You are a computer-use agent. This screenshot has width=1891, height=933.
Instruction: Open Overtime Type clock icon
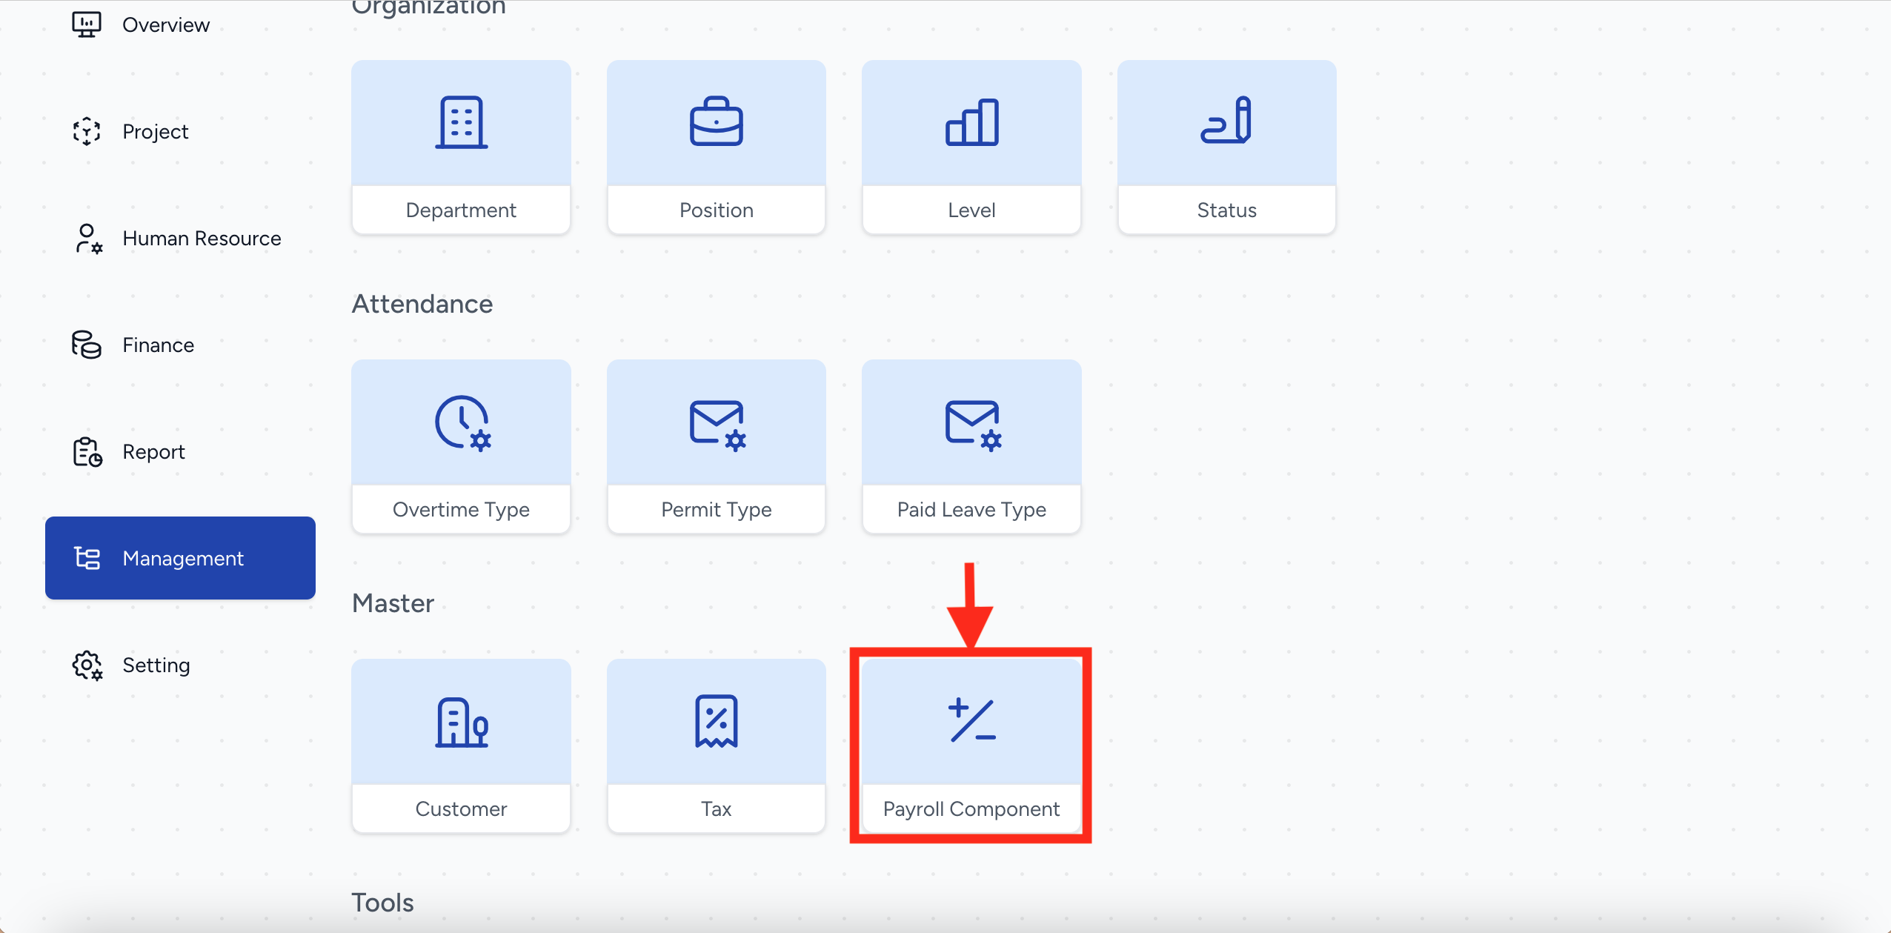point(462,423)
